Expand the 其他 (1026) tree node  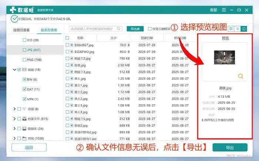pos(14,138)
